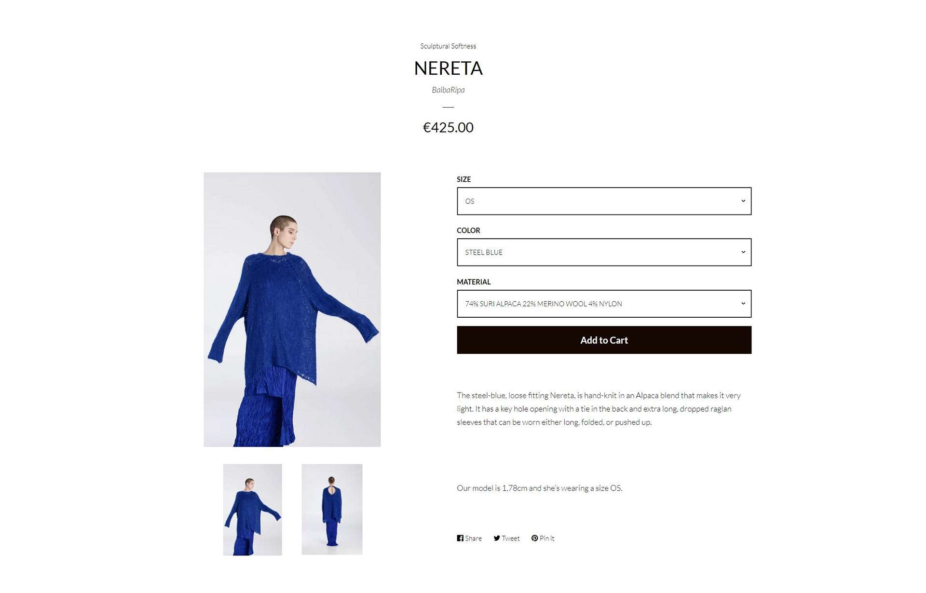
Task: Select the front view thumbnail
Action: (x=252, y=510)
